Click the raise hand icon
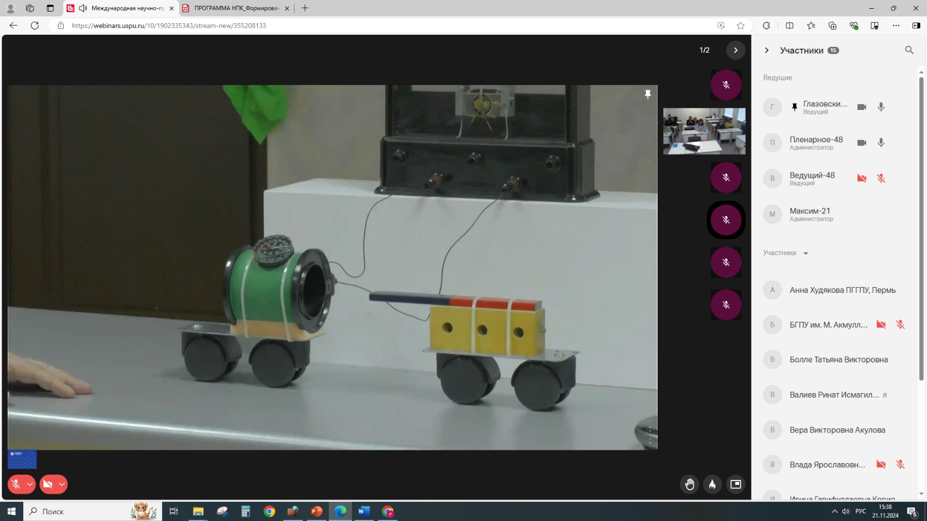The width and height of the screenshot is (927, 521). (689, 485)
